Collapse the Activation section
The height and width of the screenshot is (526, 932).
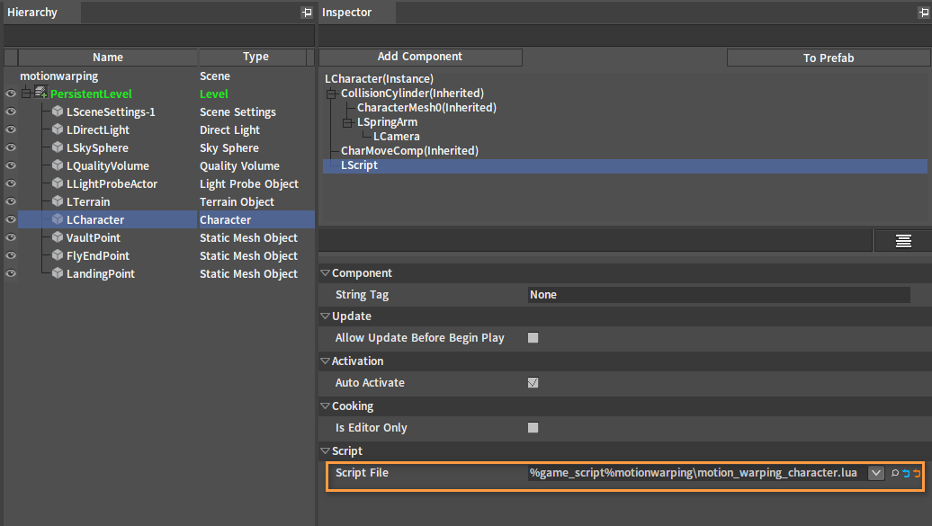(325, 361)
